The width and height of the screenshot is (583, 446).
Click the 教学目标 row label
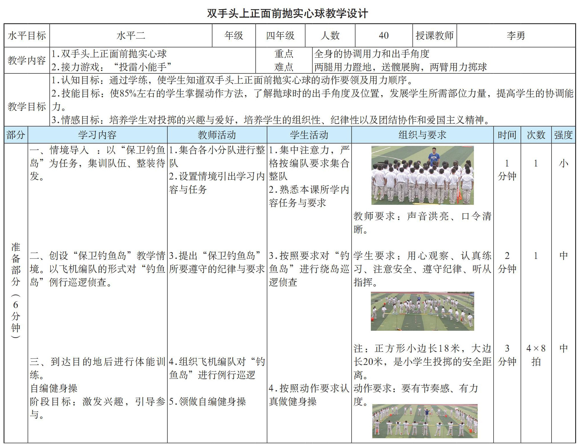point(27,107)
